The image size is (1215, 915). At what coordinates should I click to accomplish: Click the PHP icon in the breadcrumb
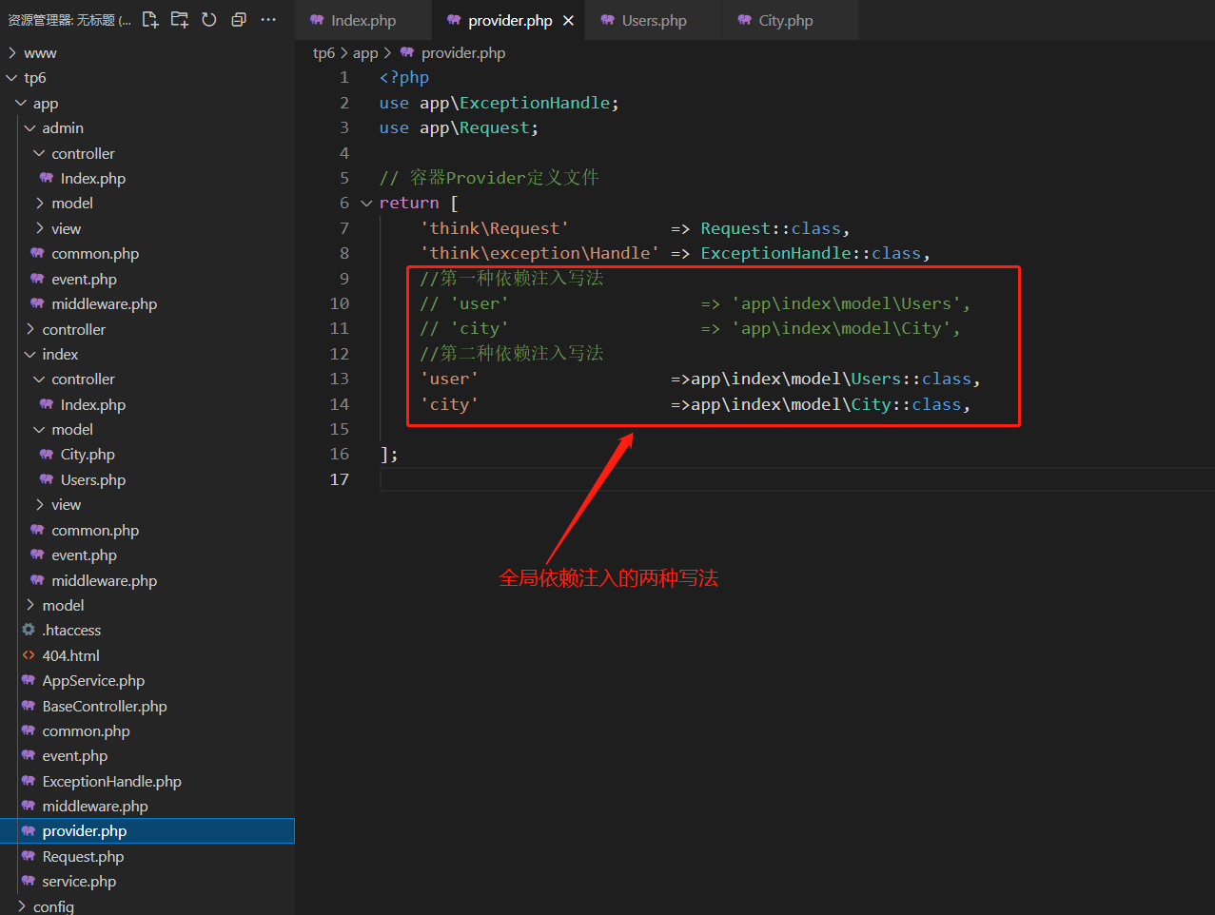[407, 52]
